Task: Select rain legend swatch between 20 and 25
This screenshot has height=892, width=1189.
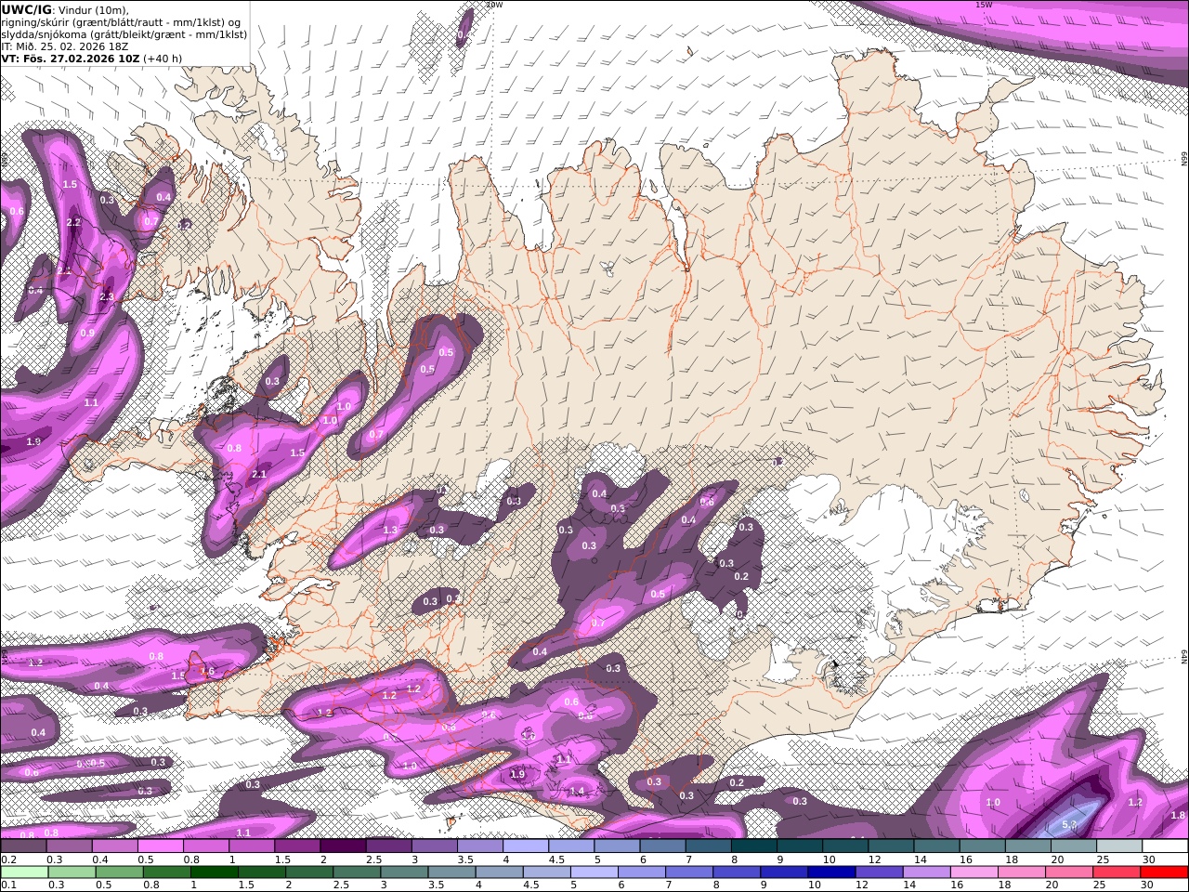Action: (1072, 872)
